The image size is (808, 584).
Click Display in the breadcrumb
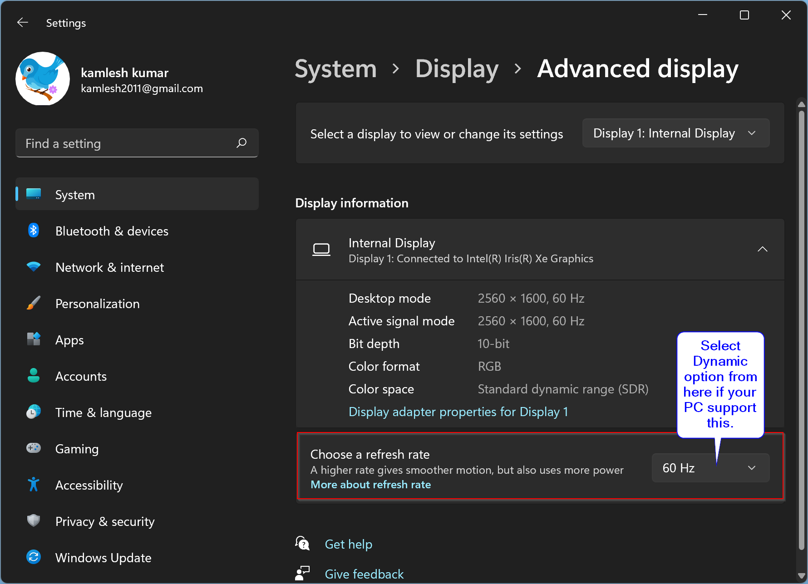[457, 69]
